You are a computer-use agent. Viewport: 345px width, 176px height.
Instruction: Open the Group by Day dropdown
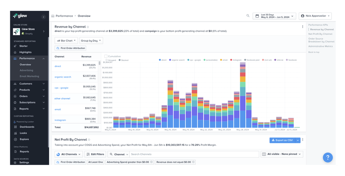pyautogui.click(x=91, y=40)
